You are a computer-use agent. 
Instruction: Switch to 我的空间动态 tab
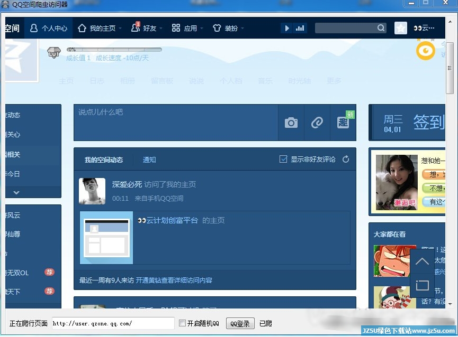104,160
